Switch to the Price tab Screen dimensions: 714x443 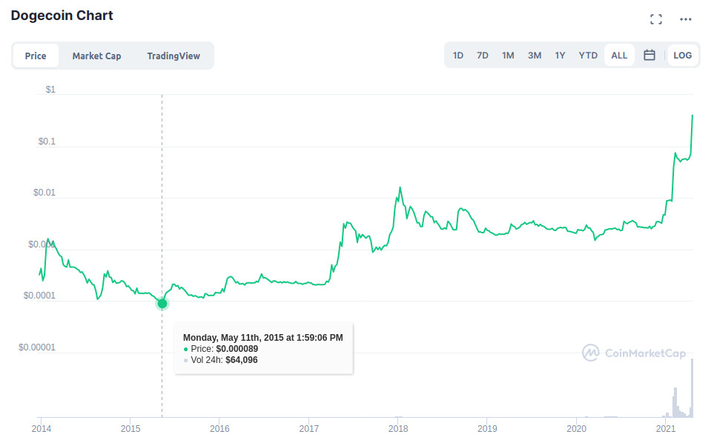click(x=36, y=56)
